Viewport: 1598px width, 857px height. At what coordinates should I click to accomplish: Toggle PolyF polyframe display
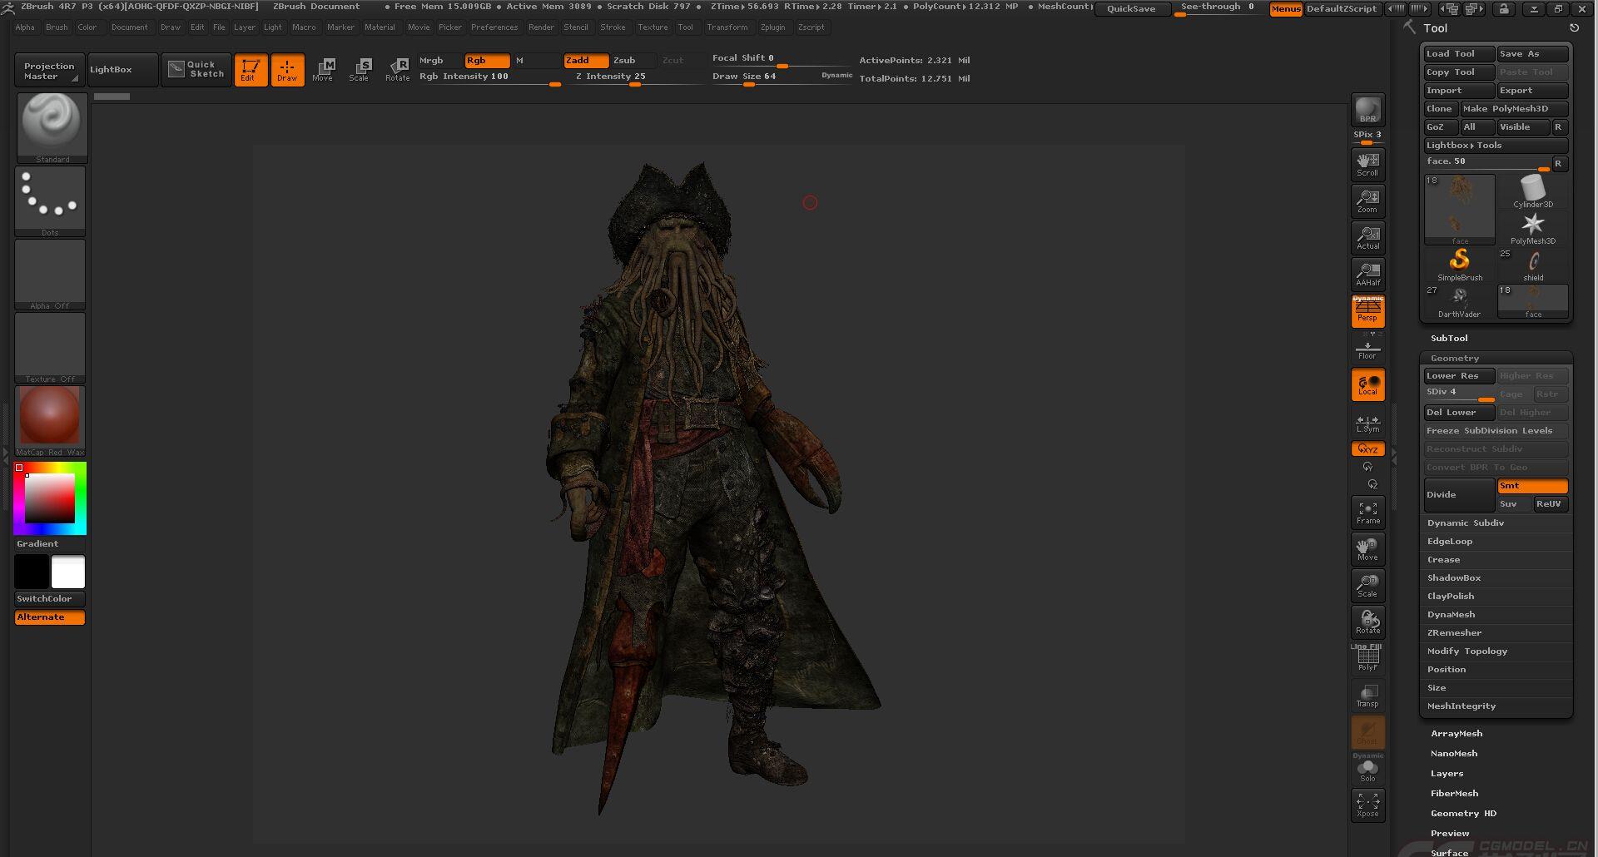(1367, 659)
